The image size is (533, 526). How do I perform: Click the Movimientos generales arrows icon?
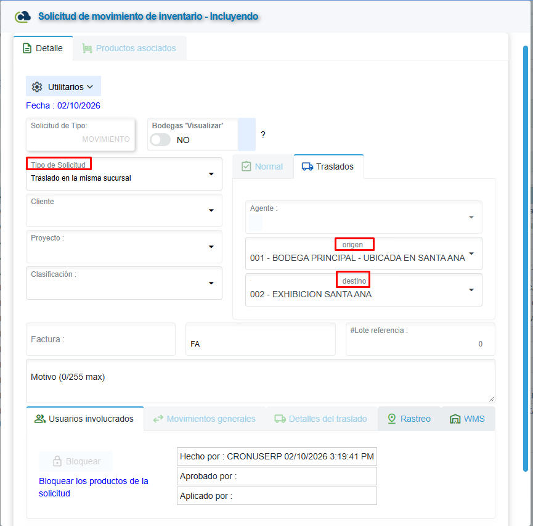click(158, 419)
